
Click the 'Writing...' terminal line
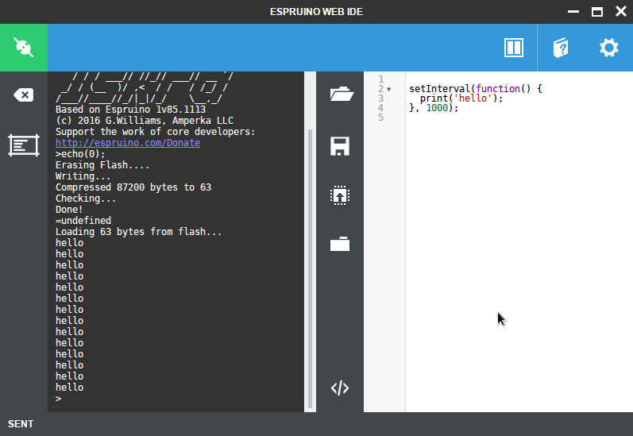pos(83,176)
